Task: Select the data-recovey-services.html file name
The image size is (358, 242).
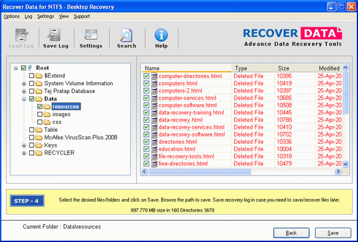Action: pyautogui.click(x=192, y=128)
